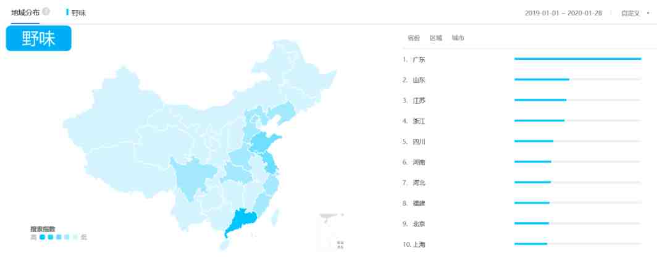Image resolution: width=667 pixels, height=266 pixels.
Task: Switch to the 区域 tab
Action: click(436, 38)
